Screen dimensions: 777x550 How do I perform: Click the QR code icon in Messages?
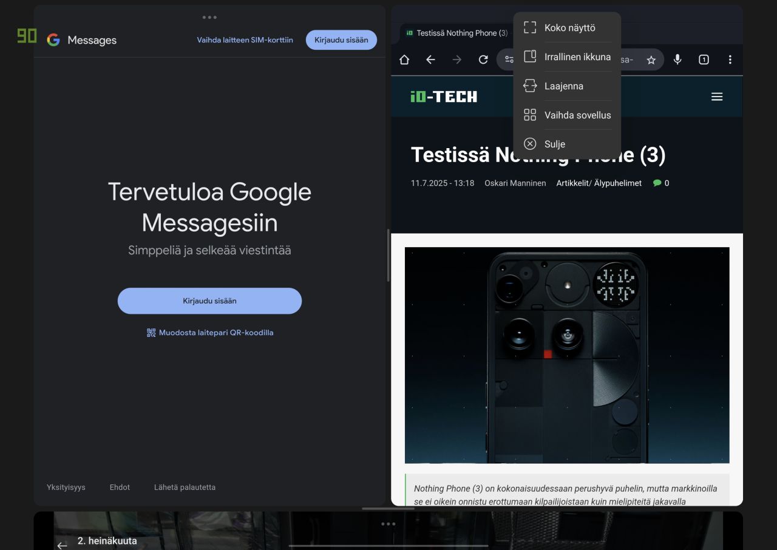point(151,333)
